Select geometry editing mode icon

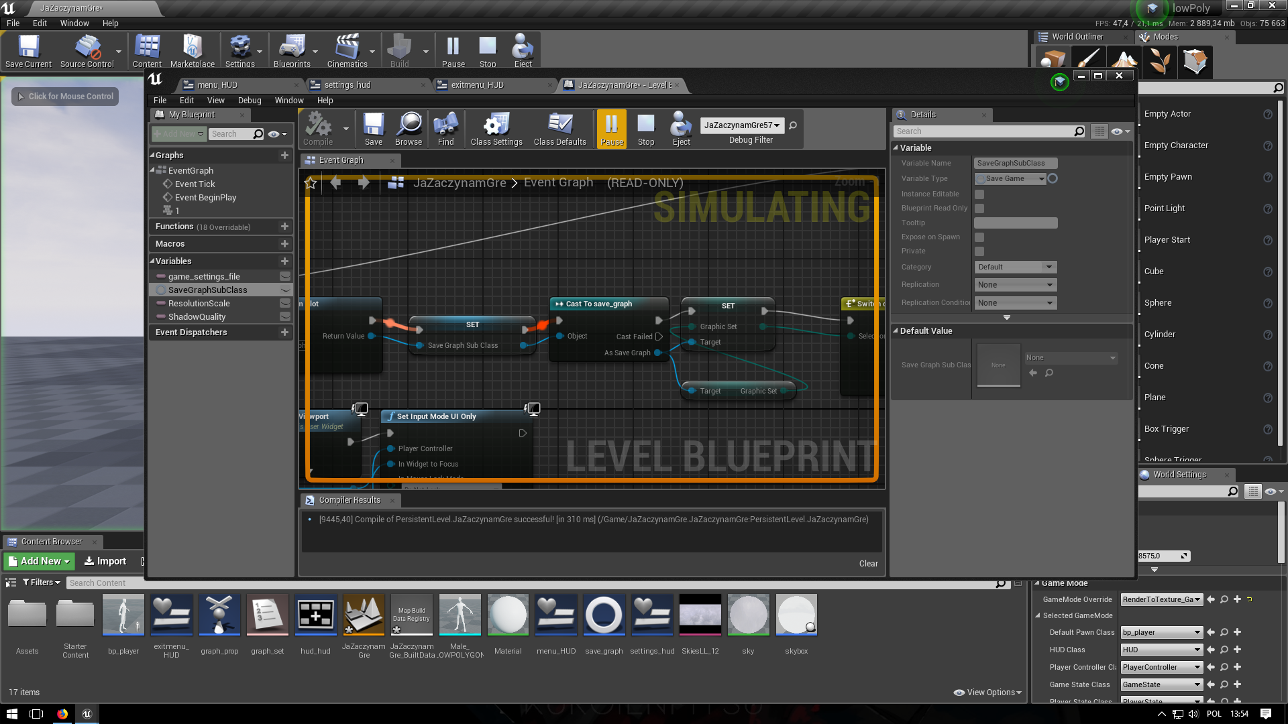[x=1195, y=62]
